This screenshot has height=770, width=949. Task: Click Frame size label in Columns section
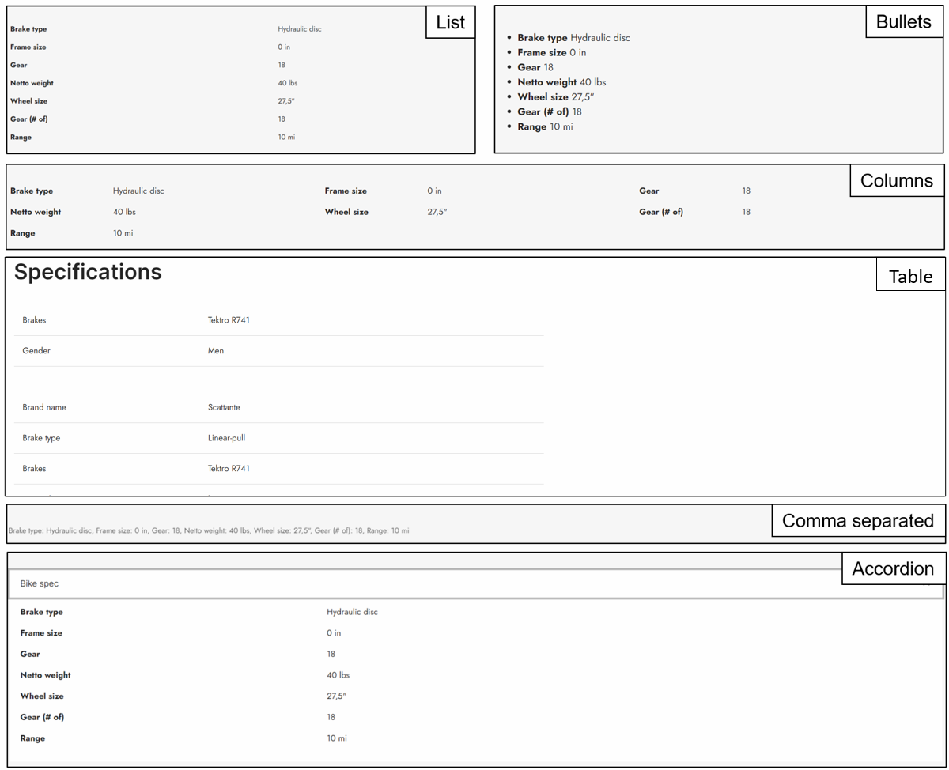(346, 191)
